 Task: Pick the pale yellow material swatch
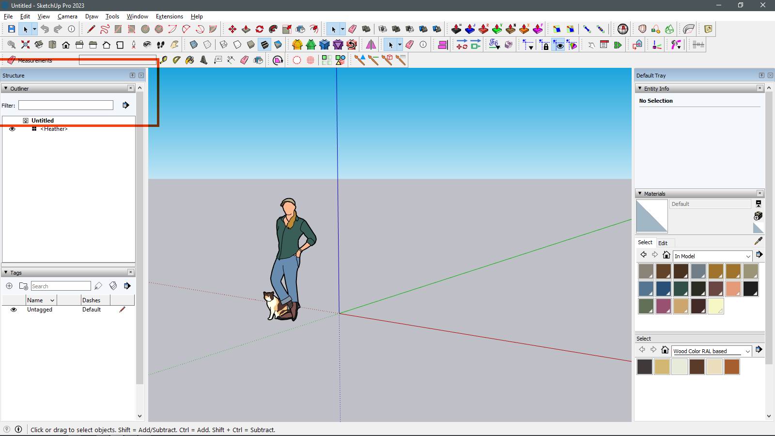point(716,306)
